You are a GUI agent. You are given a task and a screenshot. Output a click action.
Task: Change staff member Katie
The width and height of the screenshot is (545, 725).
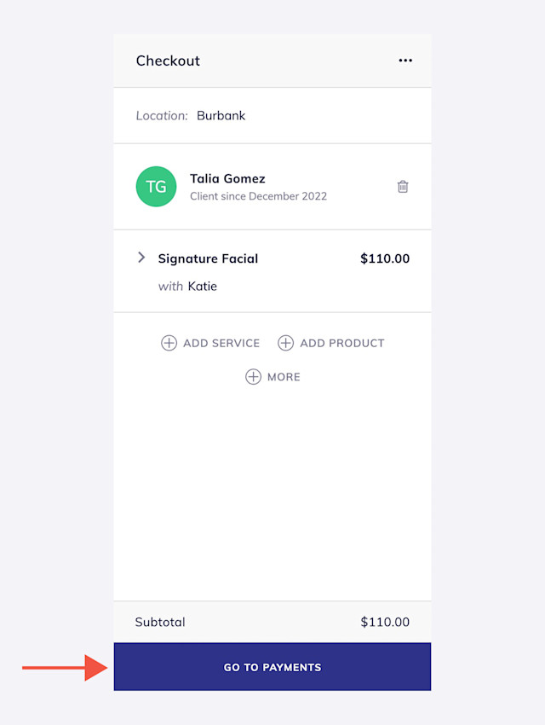202,287
